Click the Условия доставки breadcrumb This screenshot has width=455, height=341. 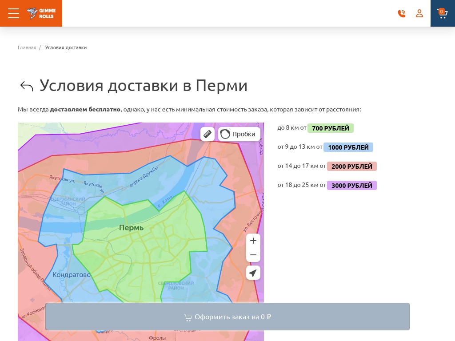coord(66,48)
